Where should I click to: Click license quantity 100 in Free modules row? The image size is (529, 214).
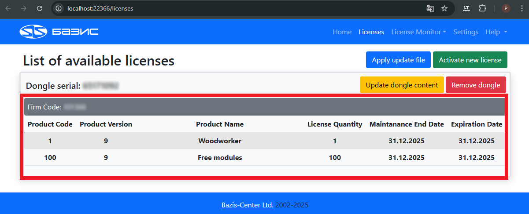335,157
